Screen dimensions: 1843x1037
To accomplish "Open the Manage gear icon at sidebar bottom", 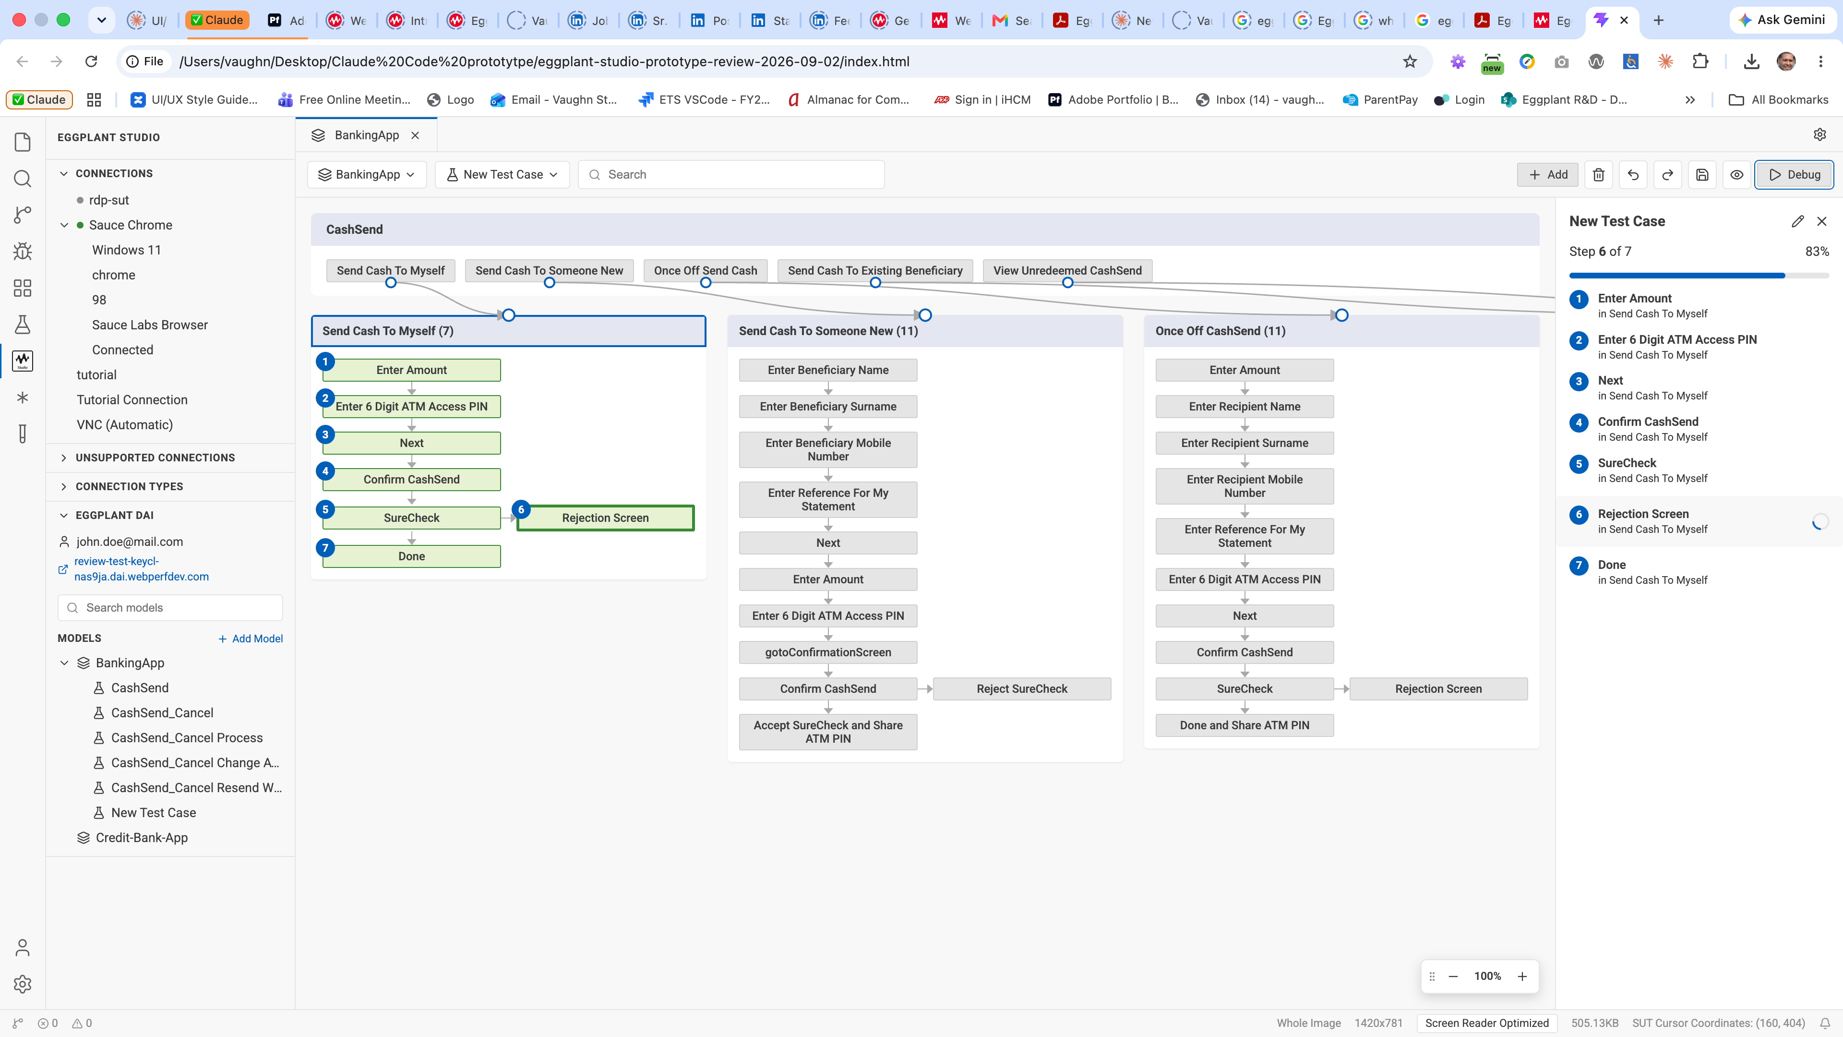I will 22,984.
